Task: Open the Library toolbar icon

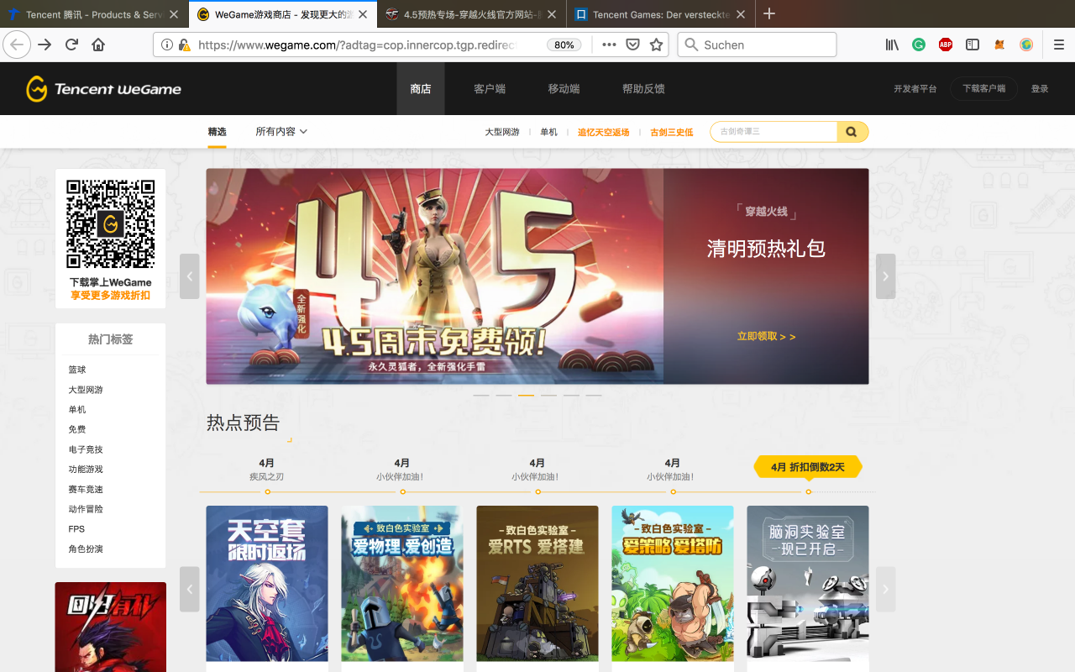Action: [x=892, y=45]
